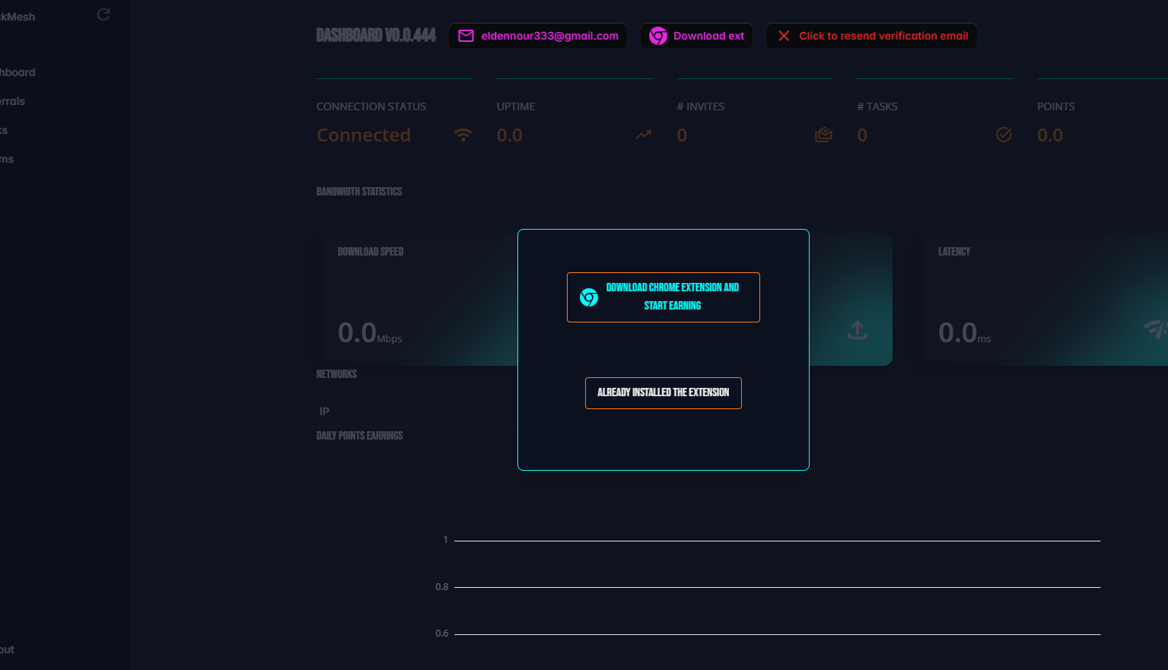Image resolution: width=1168 pixels, height=670 pixels.
Task: Select the sidebar item ending in 'ms'
Action: click(7, 159)
